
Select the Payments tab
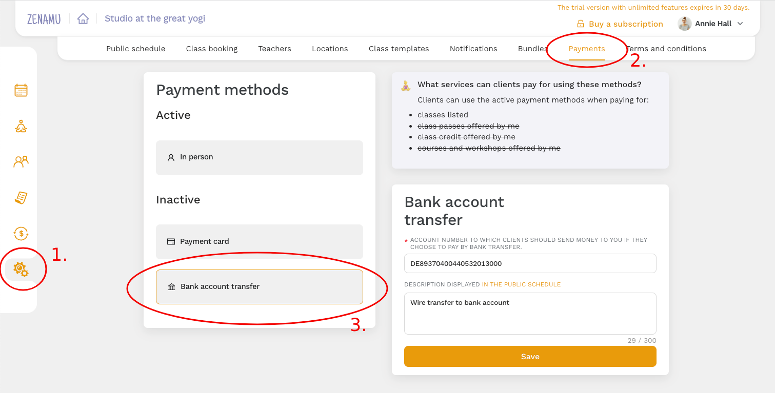pyautogui.click(x=587, y=49)
